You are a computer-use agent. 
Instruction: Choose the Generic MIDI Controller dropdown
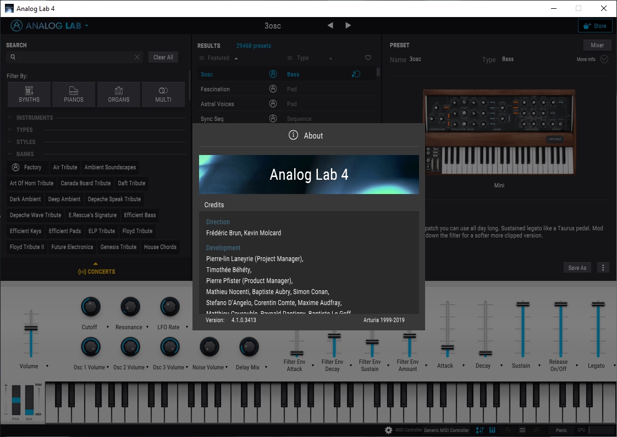447,430
